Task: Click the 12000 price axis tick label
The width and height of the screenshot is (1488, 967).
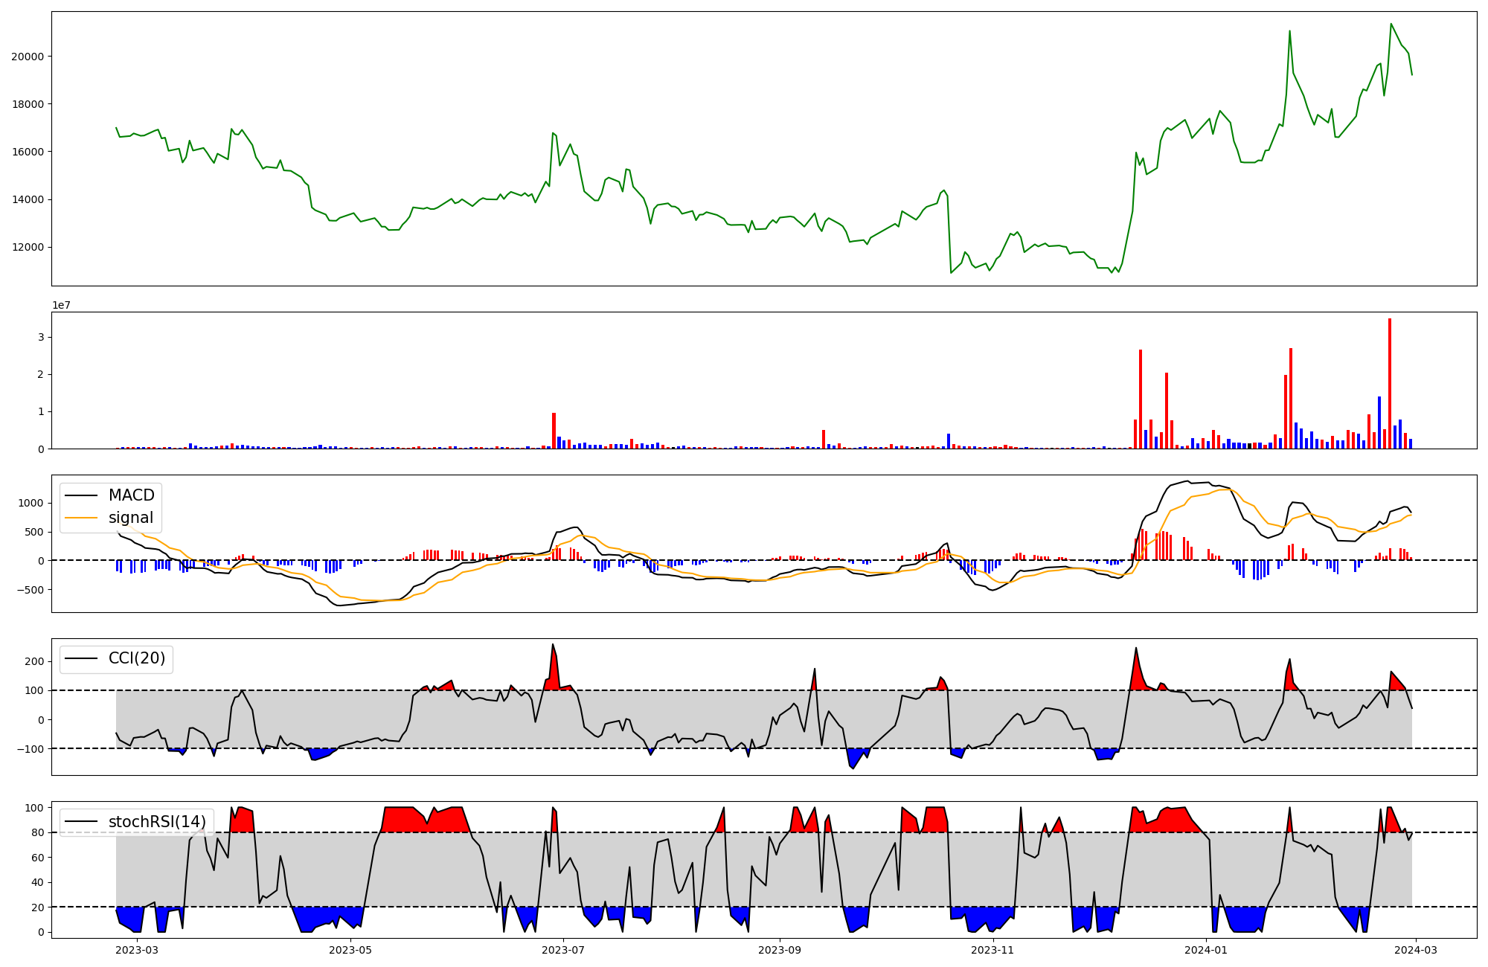Action: coord(28,248)
